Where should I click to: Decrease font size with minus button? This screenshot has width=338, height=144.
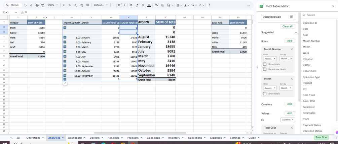[x=113, y=5]
